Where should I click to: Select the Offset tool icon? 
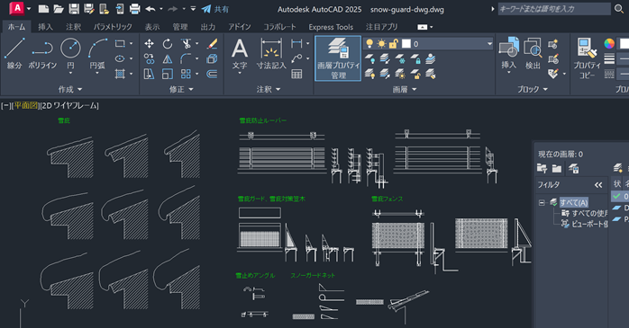click(x=212, y=74)
